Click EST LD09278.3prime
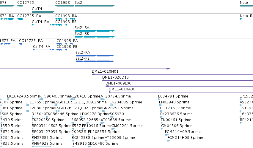253x148 pixels. click(95, 114)
